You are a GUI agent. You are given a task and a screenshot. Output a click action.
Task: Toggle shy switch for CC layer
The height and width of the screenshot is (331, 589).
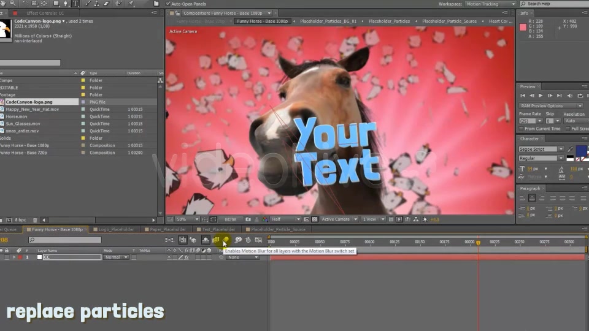pos(169,257)
